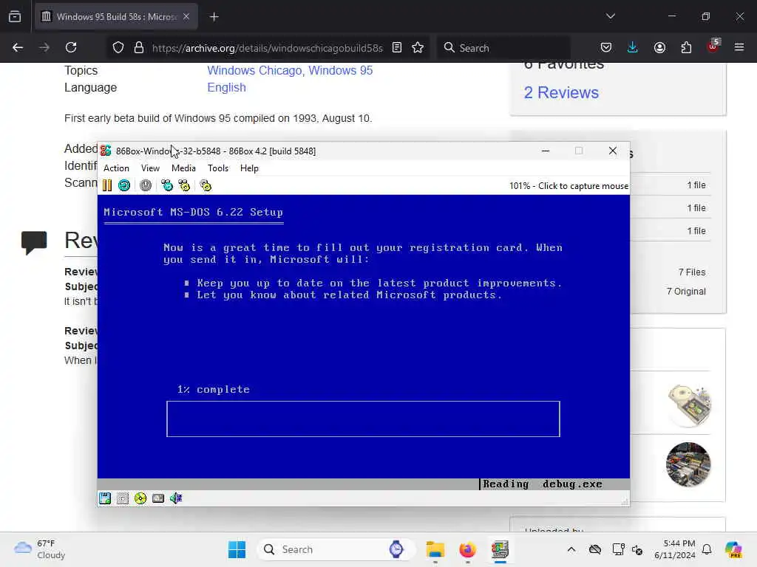This screenshot has height=567, width=757.
Task: Click the Copilot preview taskbar icon
Action: tap(733, 549)
